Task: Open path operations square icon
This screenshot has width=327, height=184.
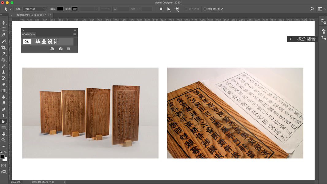Action: (161, 9)
